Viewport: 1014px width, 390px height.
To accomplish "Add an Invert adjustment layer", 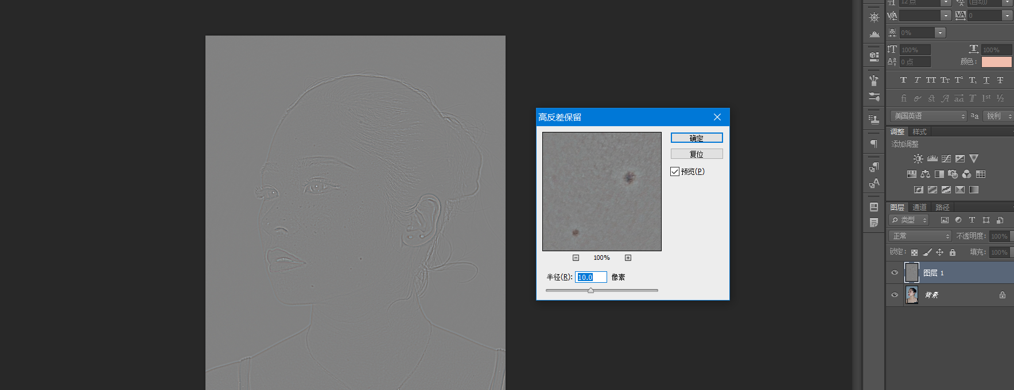I will coord(919,190).
